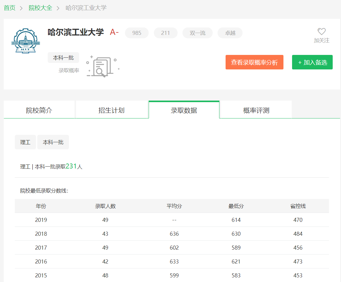Click the 院校最低录取分数线 label
The image size is (341, 282).
point(44,191)
